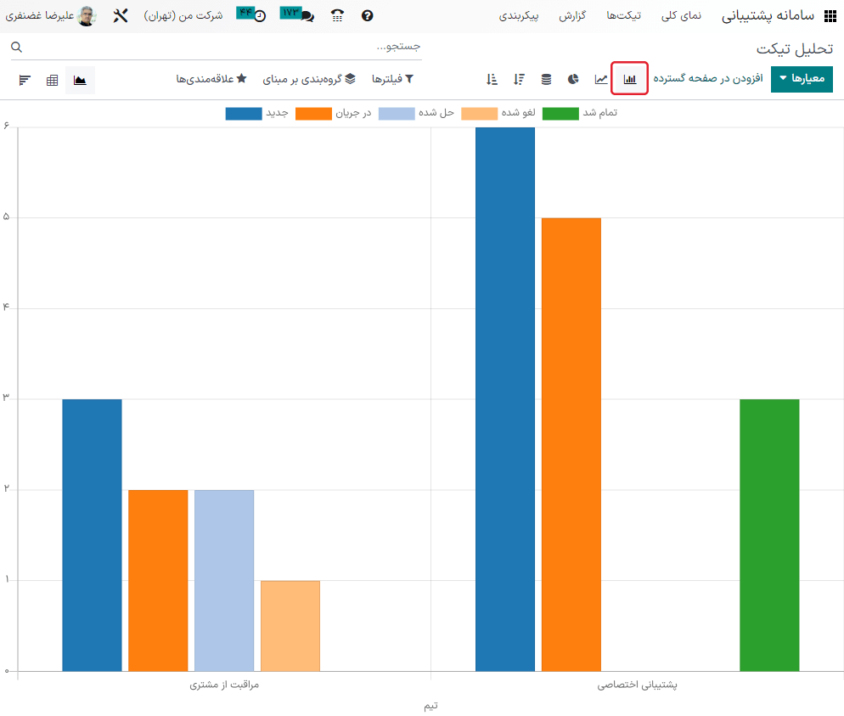Viewport: 844px width, 716px height.
Task: Toggle stacked bars mode
Action: coord(546,79)
